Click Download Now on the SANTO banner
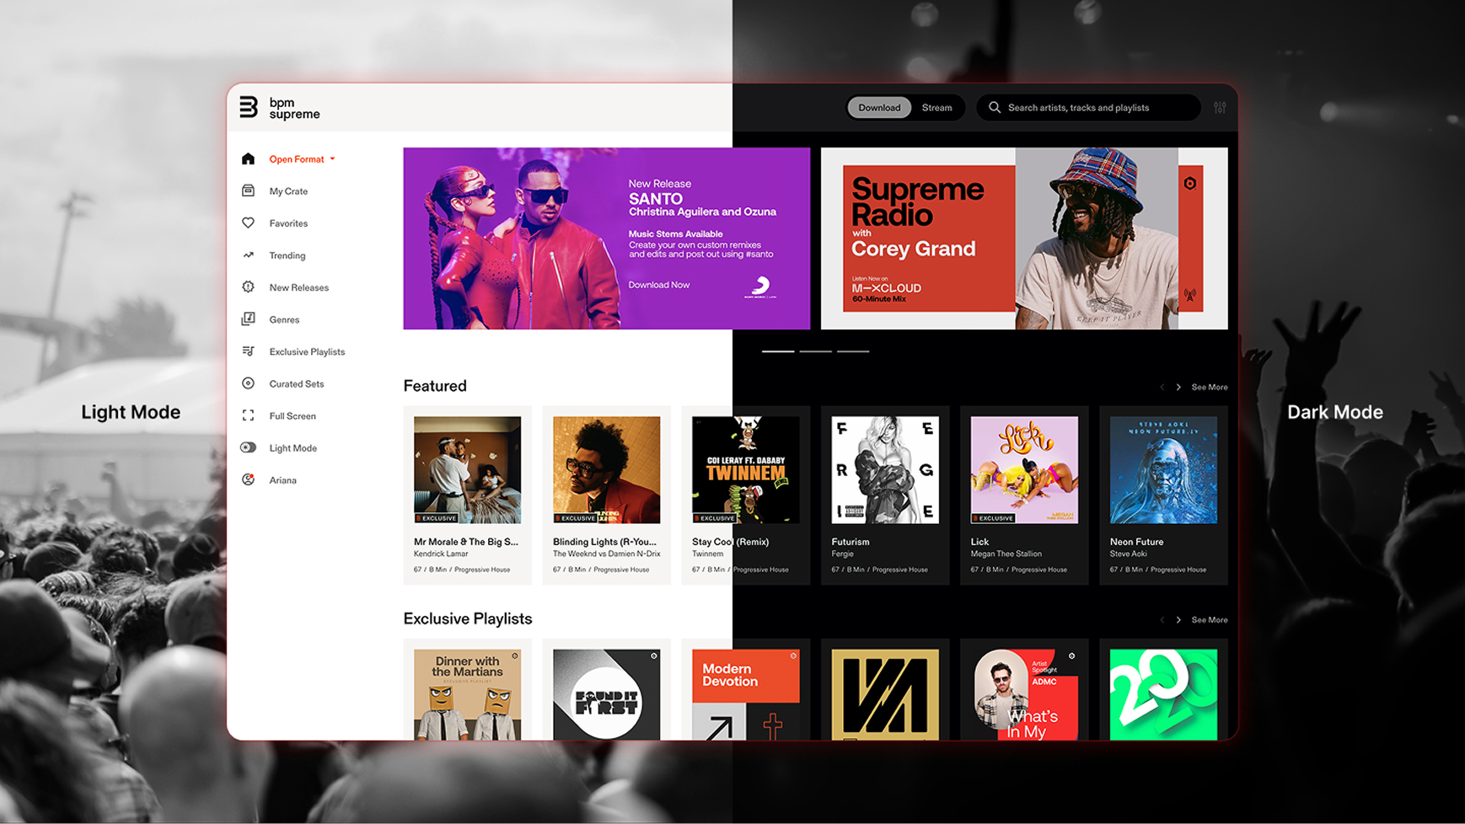The height and width of the screenshot is (824, 1465). tap(659, 285)
